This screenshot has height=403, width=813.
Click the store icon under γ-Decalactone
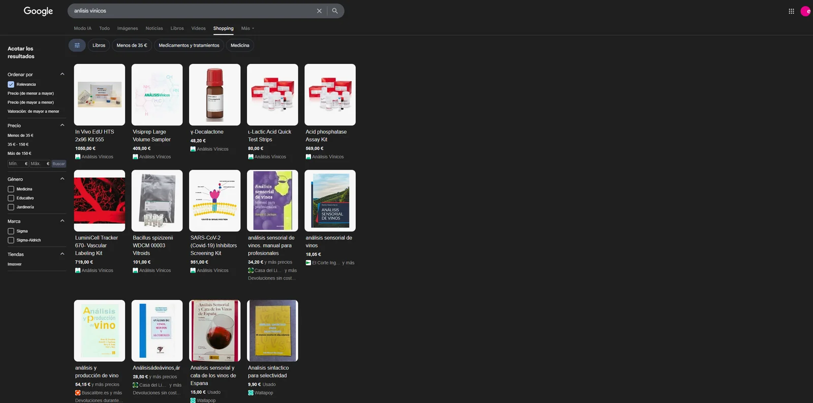[x=193, y=149]
